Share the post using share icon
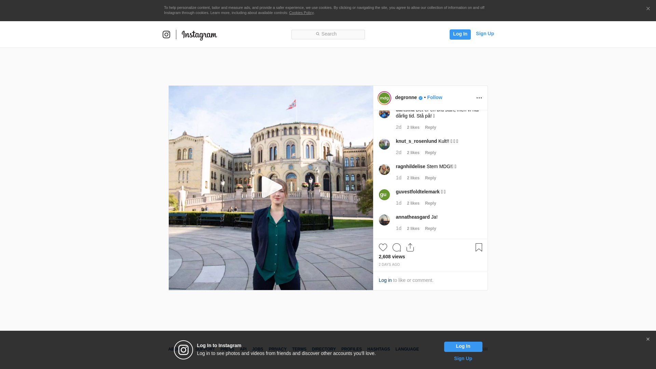 click(410, 247)
